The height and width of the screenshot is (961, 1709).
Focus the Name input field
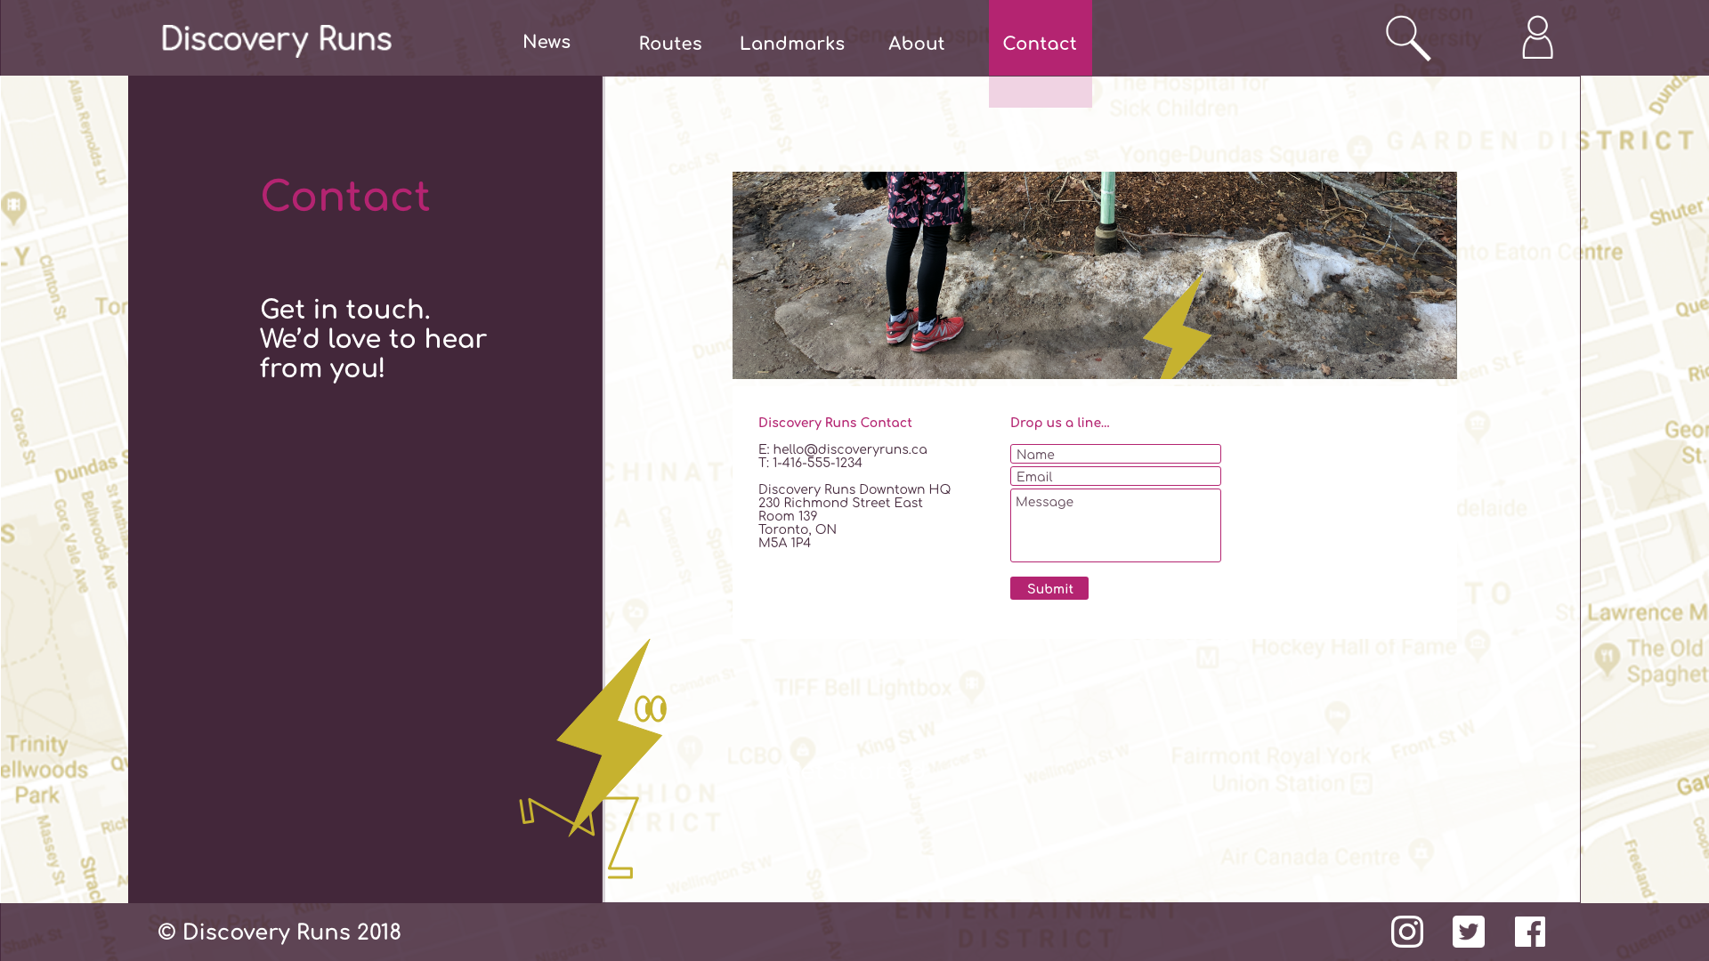click(x=1115, y=454)
